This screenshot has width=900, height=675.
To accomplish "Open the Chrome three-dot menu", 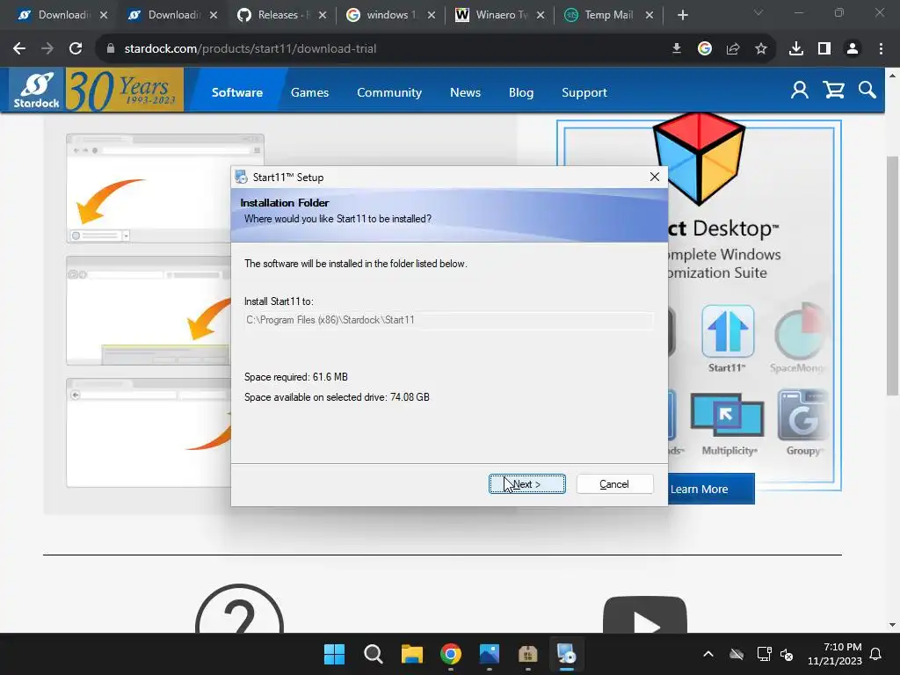I will (881, 49).
